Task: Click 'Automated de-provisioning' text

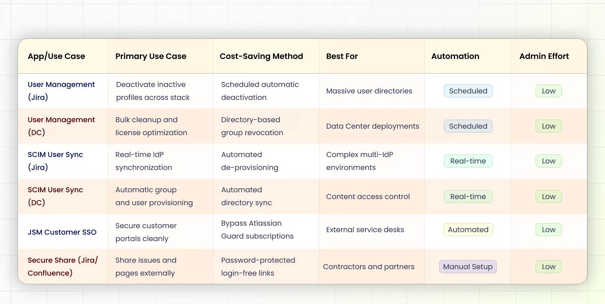Action: coord(250,161)
